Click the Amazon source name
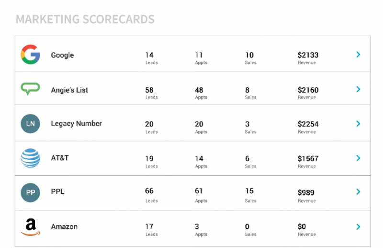 point(64,226)
